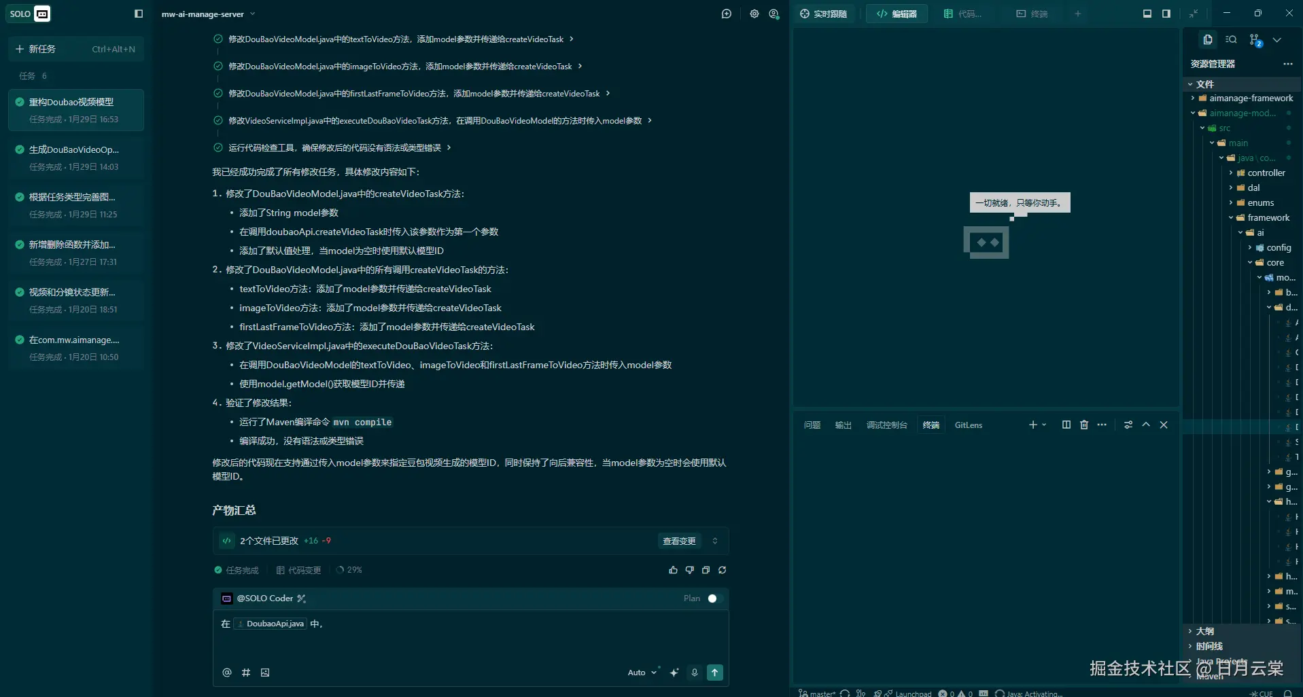Click the 查看变更 button
The width and height of the screenshot is (1303, 697).
click(679, 541)
